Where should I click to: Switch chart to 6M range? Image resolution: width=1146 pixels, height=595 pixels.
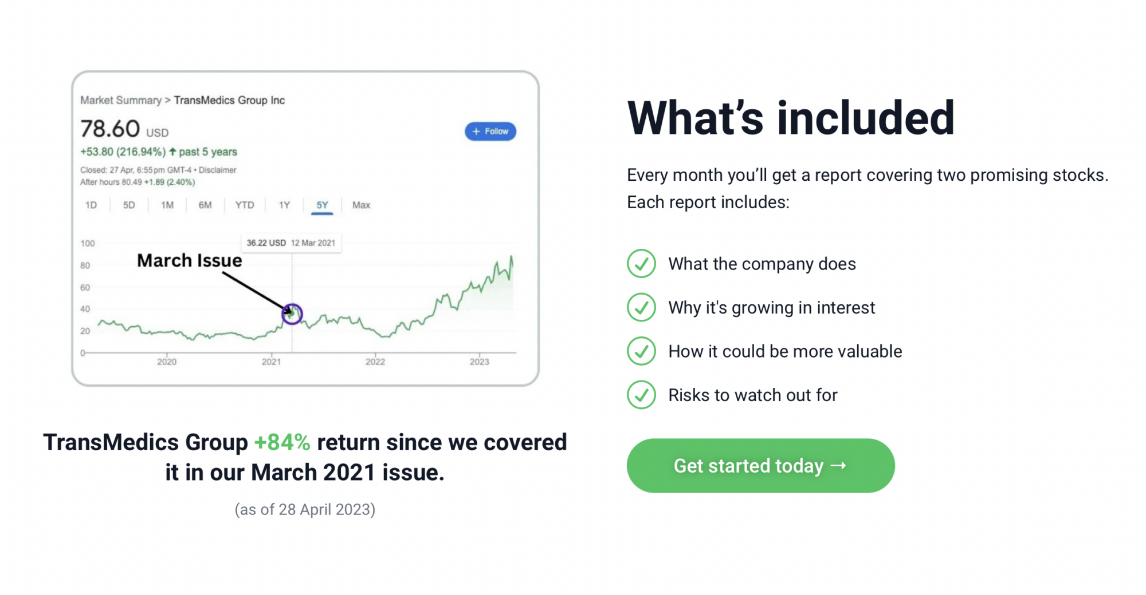click(205, 205)
